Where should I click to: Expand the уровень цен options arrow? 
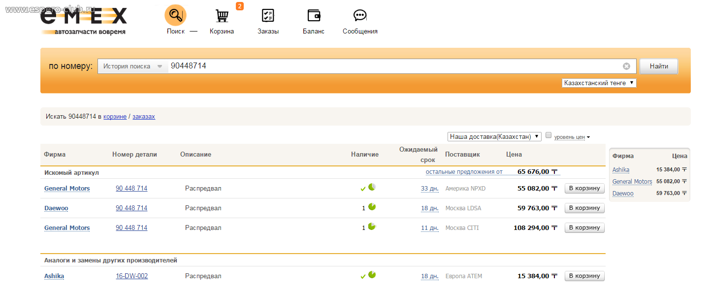pyautogui.click(x=588, y=137)
